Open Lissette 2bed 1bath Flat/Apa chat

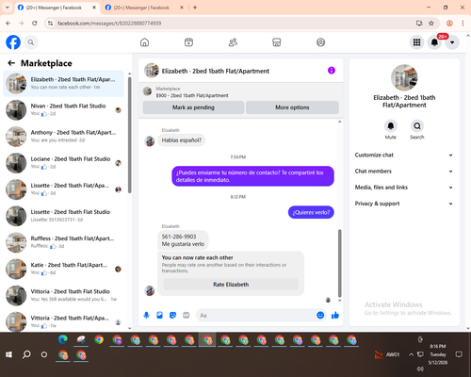tap(63, 189)
